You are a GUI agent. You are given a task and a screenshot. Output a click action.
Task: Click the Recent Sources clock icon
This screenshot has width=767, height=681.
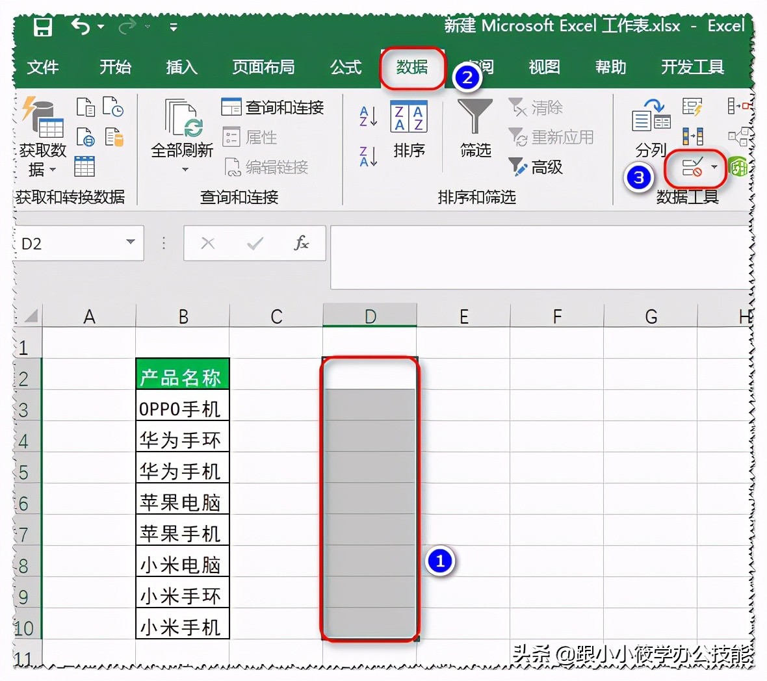pyautogui.click(x=113, y=107)
